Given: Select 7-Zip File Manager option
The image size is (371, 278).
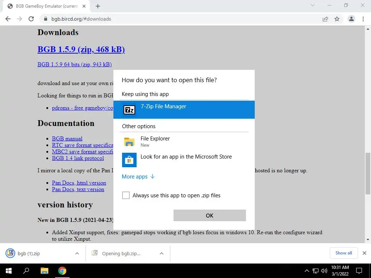Looking at the screenshot, I should (x=184, y=110).
